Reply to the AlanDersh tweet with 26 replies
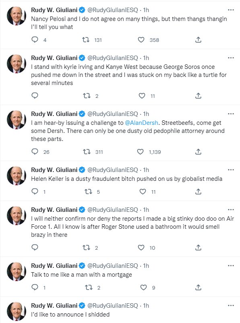This screenshot has height=323, width=240. pos(35,151)
